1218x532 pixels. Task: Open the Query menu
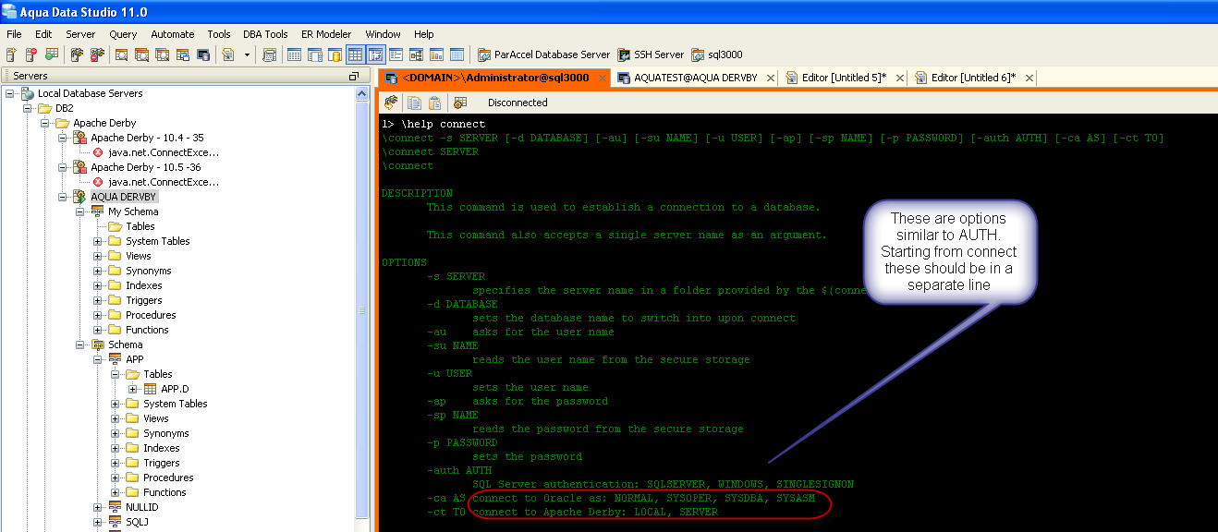click(123, 34)
